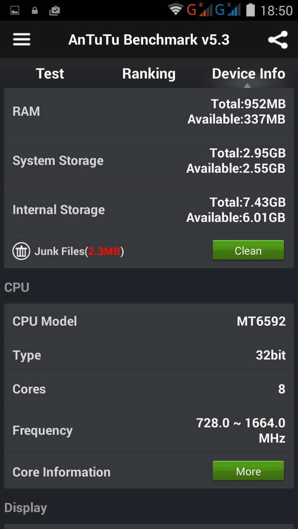The height and width of the screenshot is (529, 298).
Task: Tap the junk files trash icon
Action: [21, 251]
